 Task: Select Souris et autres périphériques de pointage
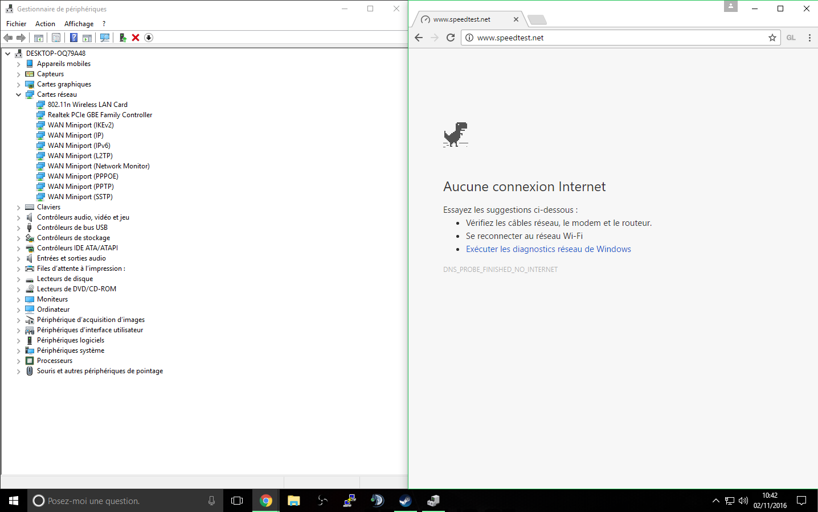[100, 371]
